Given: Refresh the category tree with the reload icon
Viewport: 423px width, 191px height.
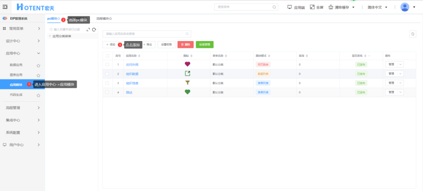Looking at the screenshot, I should click(x=94, y=30).
